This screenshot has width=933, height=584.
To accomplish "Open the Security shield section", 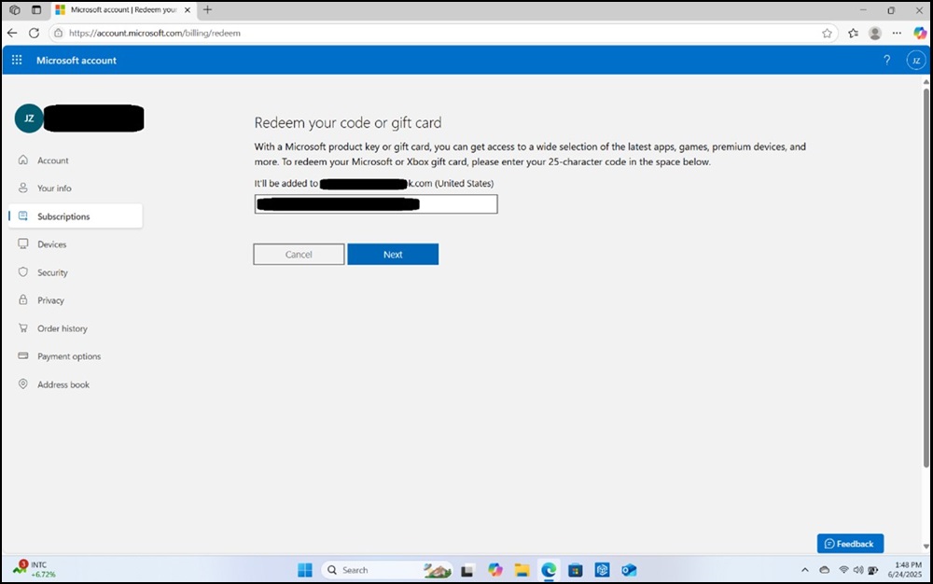I will click(53, 271).
